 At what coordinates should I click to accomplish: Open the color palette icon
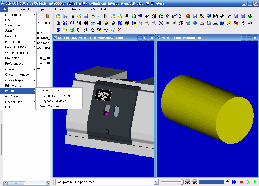tap(134, 23)
